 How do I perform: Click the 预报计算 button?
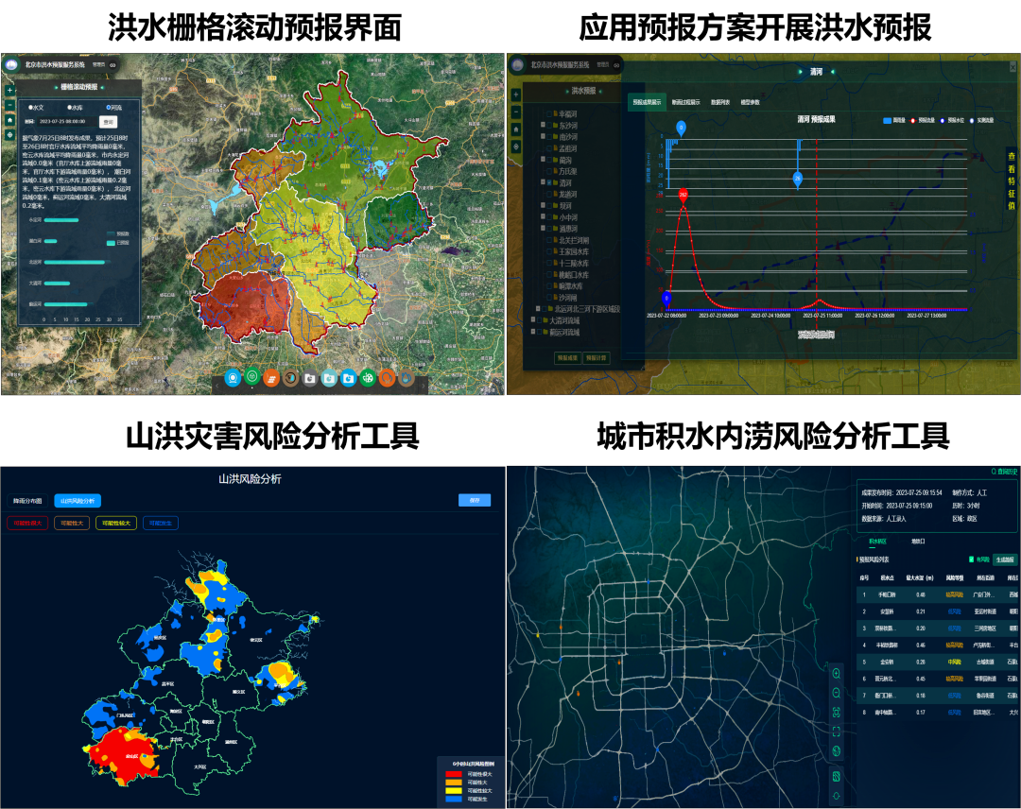597,358
